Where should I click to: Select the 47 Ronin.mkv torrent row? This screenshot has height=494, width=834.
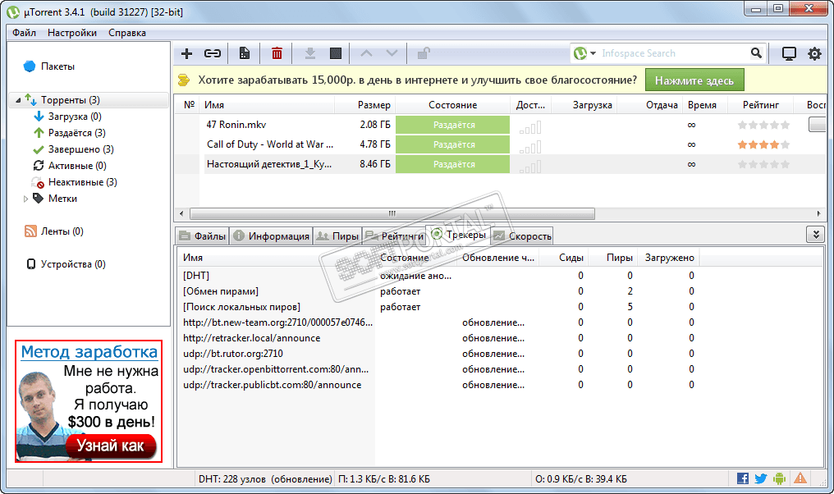500,125
